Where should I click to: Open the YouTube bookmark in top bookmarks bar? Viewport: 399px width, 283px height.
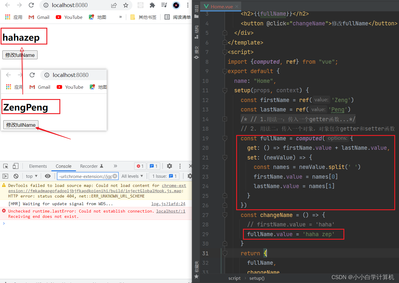click(x=69, y=17)
